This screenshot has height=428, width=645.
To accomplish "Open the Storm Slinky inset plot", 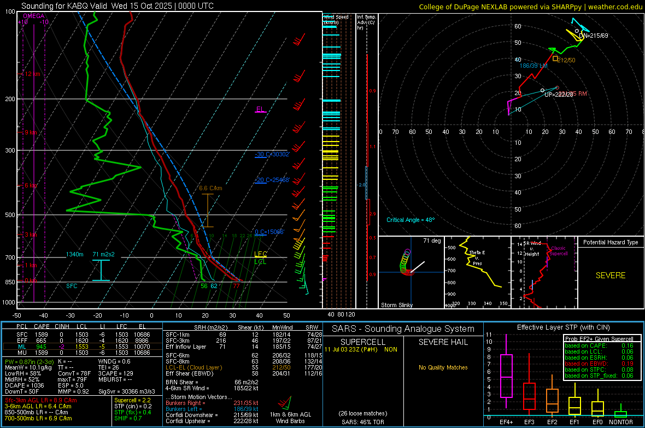I will click(411, 272).
